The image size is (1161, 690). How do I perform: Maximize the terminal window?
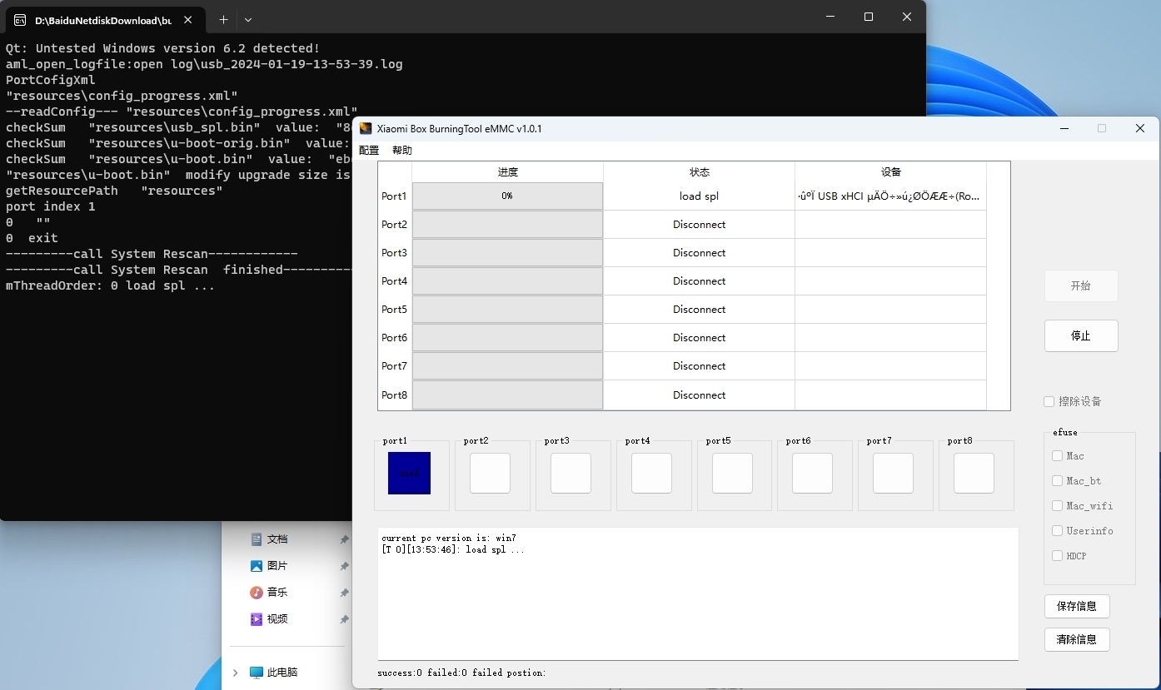click(x=869, y=17)
